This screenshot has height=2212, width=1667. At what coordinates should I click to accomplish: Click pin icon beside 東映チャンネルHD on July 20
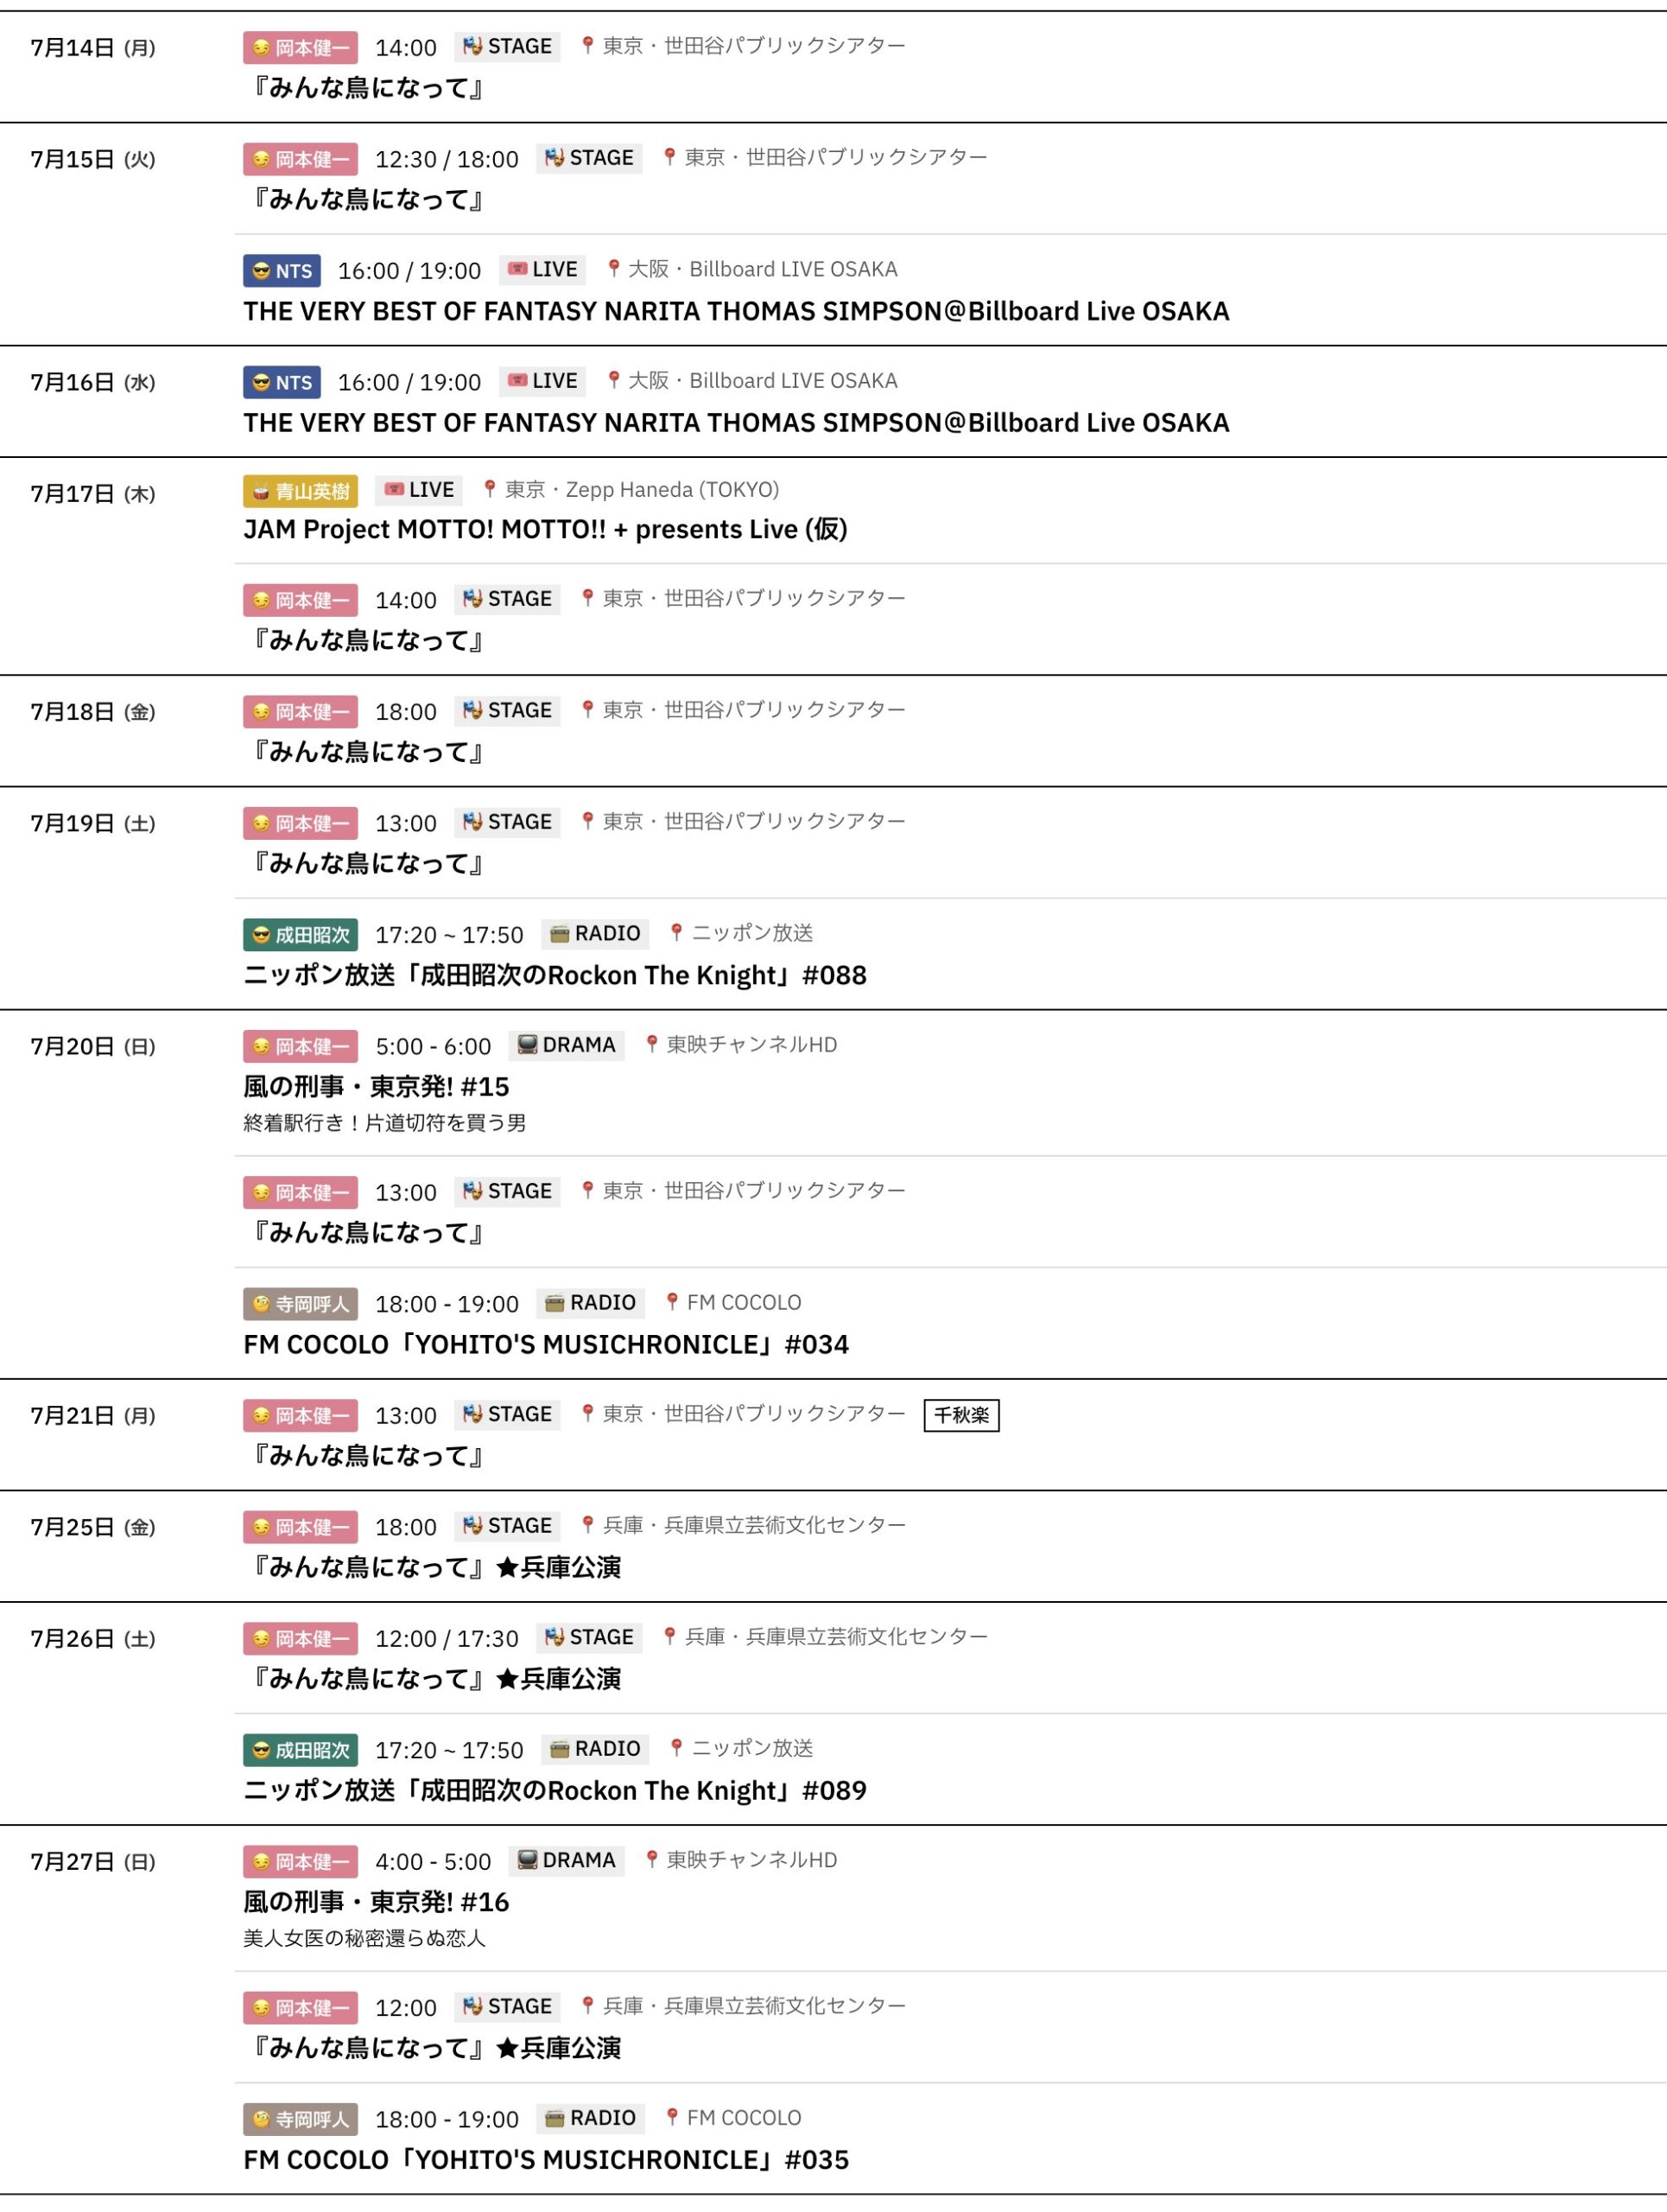click(x=651, y=1044)
